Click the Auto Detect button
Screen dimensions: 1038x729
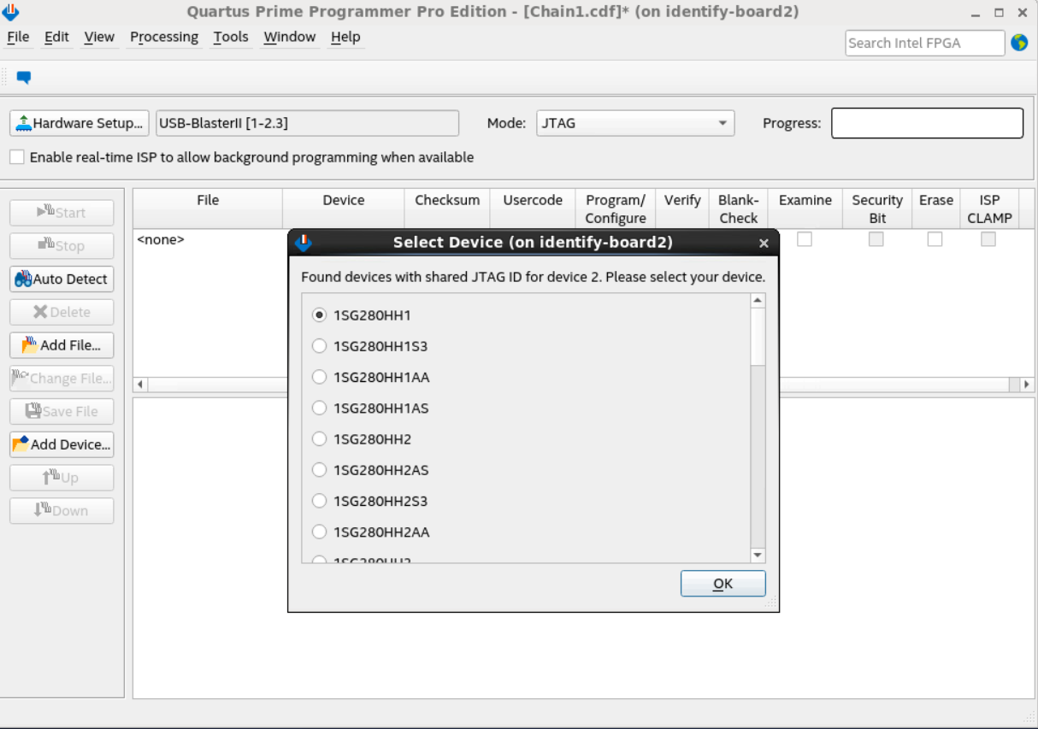click(61, 279)
